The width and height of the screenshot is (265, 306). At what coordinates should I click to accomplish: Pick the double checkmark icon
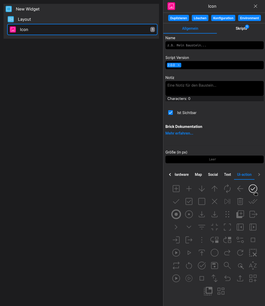[253, 201]
